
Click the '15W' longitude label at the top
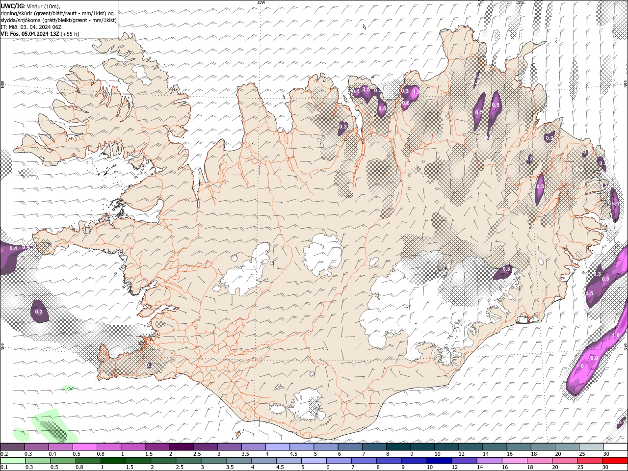click(520, 2)
